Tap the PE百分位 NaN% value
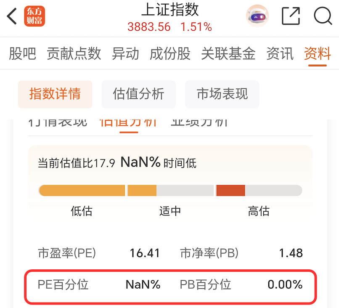339x308 pixels. pos(143,284)
